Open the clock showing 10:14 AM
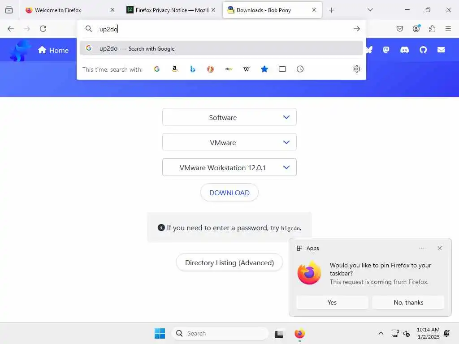The image size is (459, 344). (428, 333)
